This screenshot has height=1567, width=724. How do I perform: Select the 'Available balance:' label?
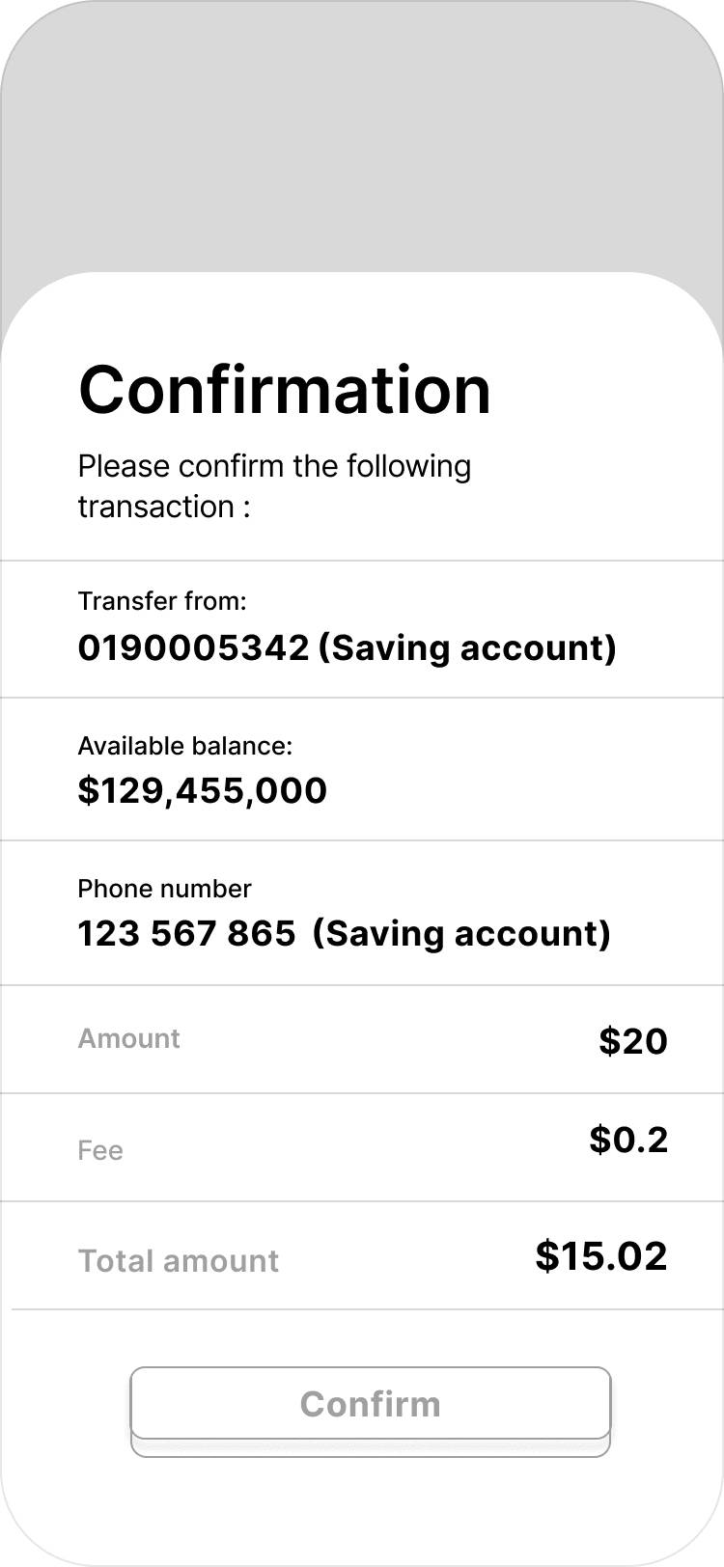coord(184,746)
